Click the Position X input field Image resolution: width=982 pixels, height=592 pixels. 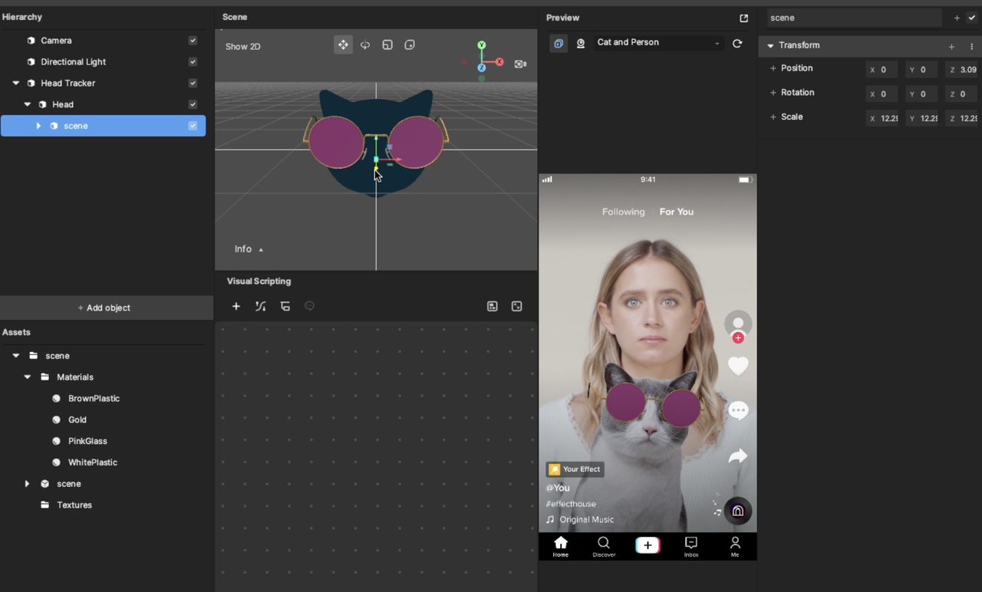tap(884, 70)
